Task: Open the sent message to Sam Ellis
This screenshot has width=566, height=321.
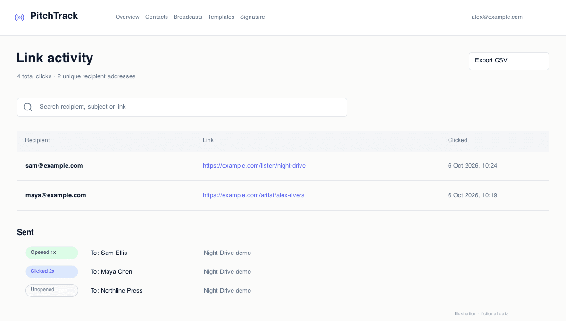Action: pos(109,253)
